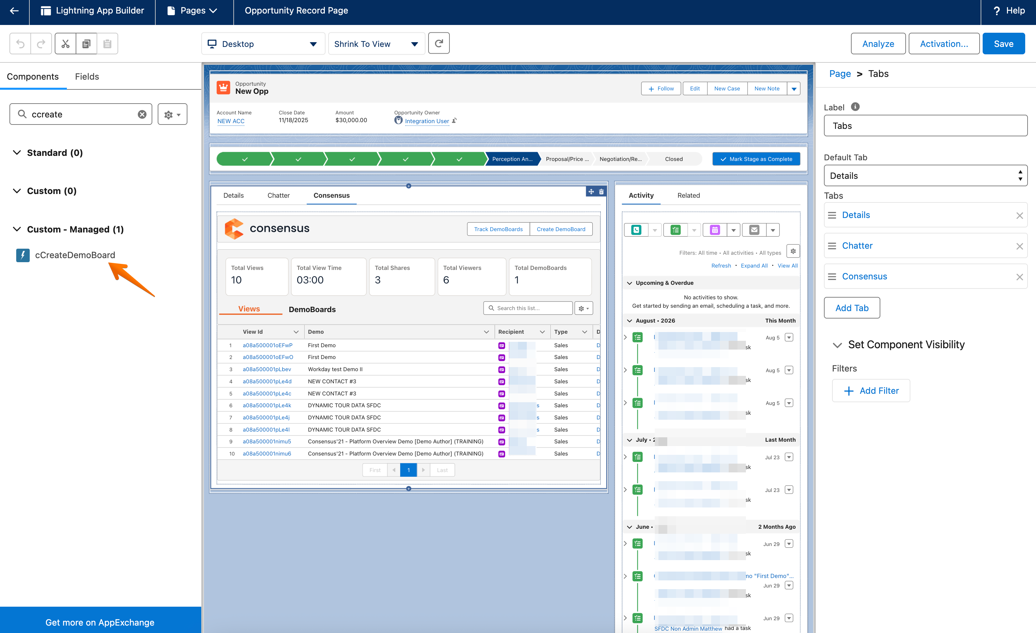The width and height of the screenshot is (1036, 633).
Task: Click the back arrow in header
Action: click(14, 11)
